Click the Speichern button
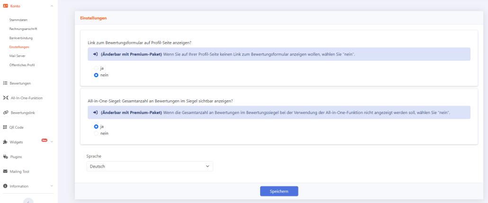 click(x=279, y=191)
